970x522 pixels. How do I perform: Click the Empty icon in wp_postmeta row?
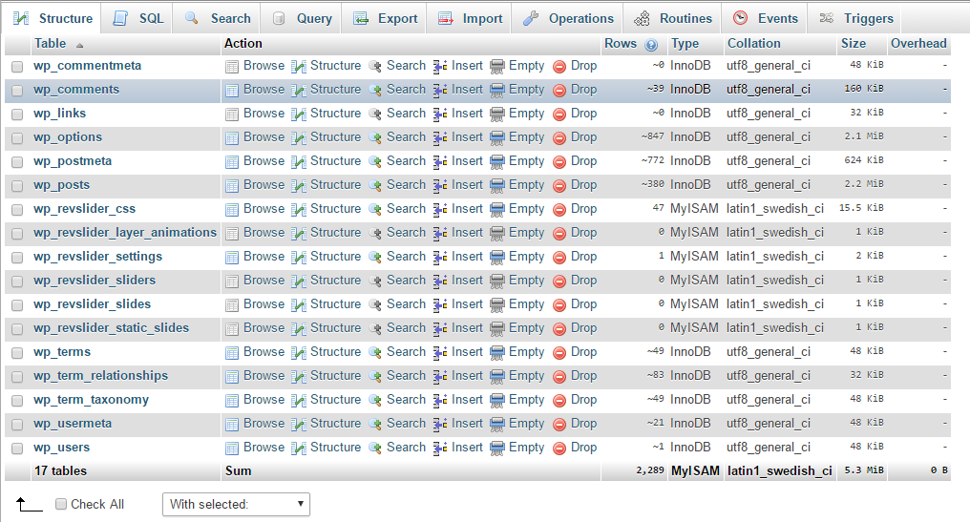point(496,162)
